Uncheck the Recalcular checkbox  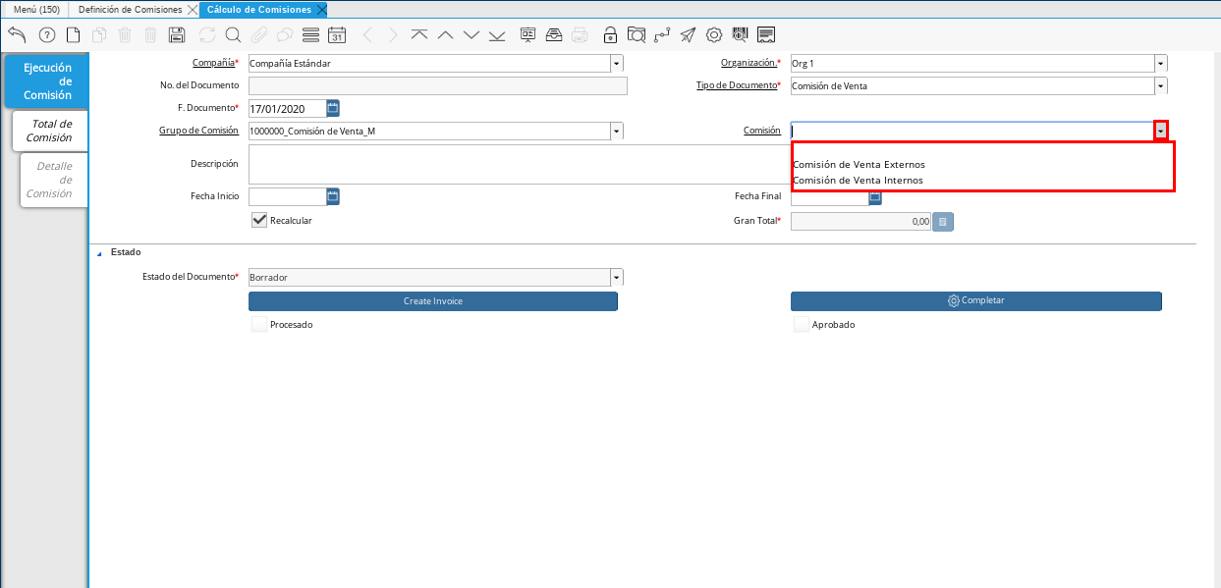click(259, 220)
